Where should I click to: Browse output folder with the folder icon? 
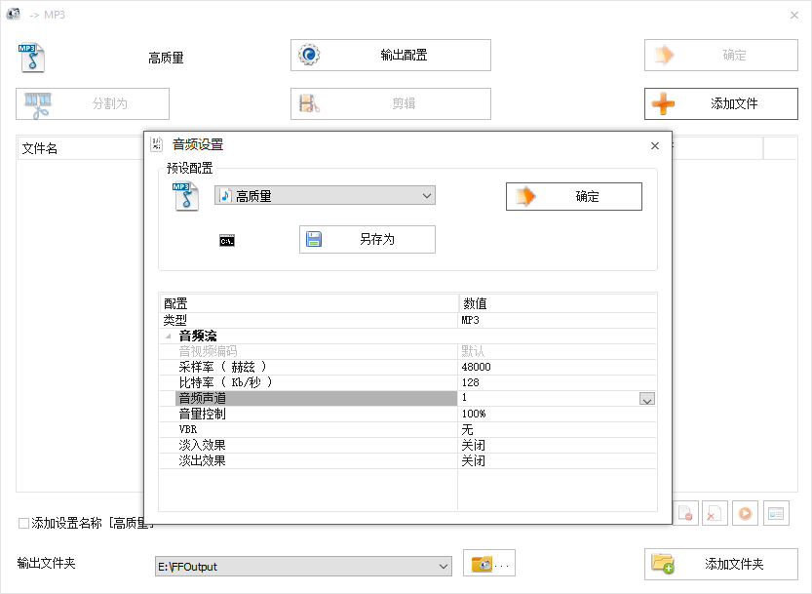click(488, 564)
